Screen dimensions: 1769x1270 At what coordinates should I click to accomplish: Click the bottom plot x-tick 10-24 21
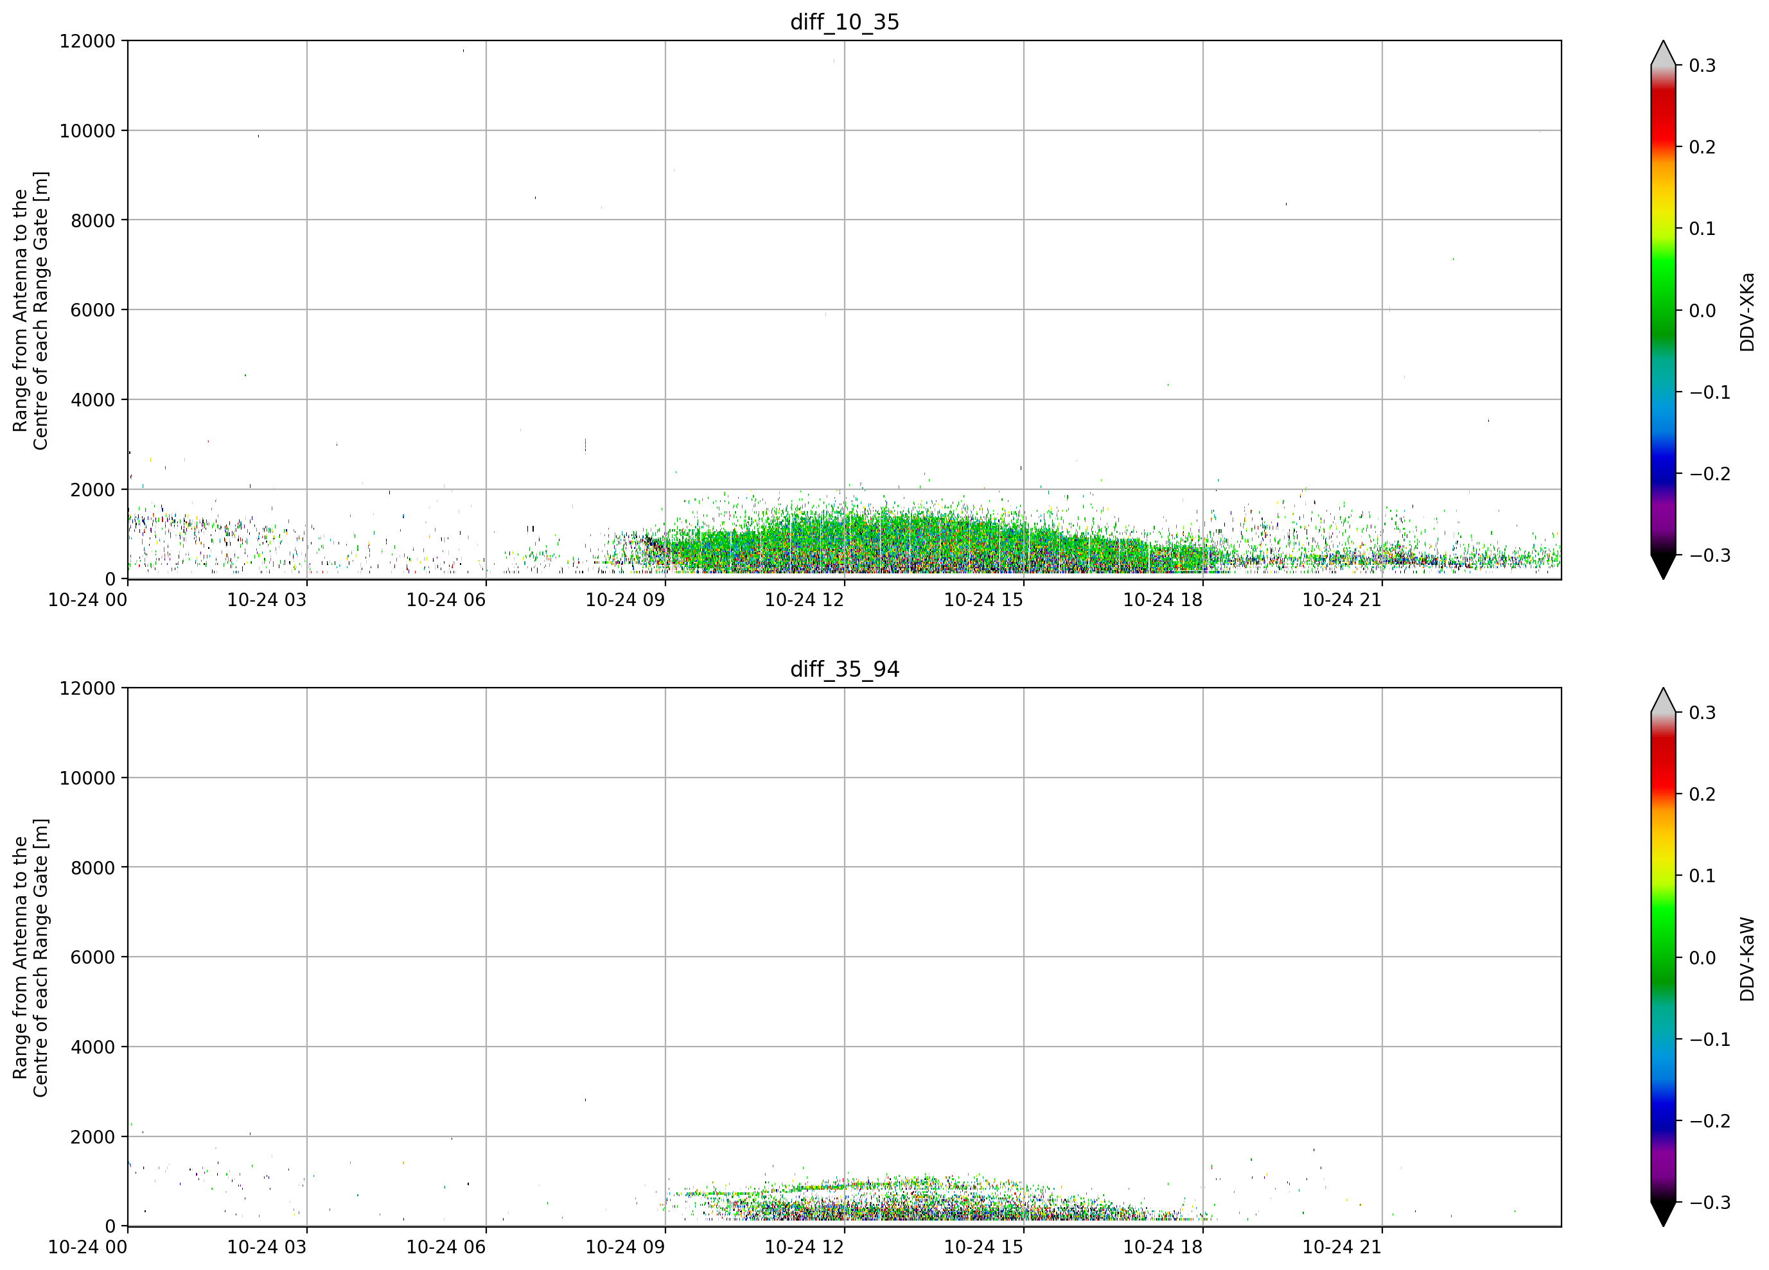[1342, 1247]
